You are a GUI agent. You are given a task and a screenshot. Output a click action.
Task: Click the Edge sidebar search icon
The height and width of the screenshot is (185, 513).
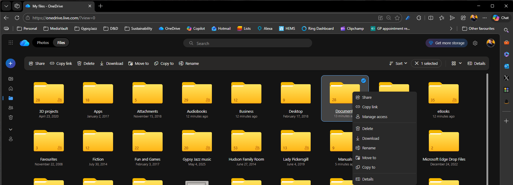[506, 30]
